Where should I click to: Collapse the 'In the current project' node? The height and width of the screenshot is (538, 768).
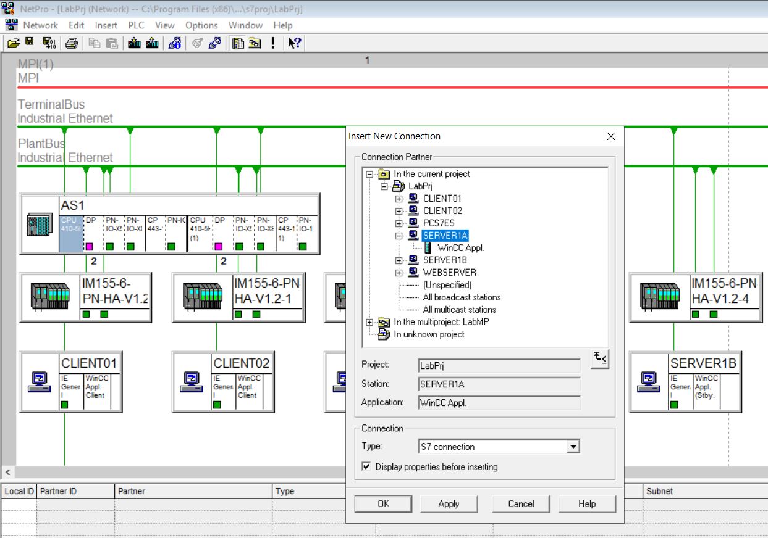pyautogui.click(x=370, y=174)
